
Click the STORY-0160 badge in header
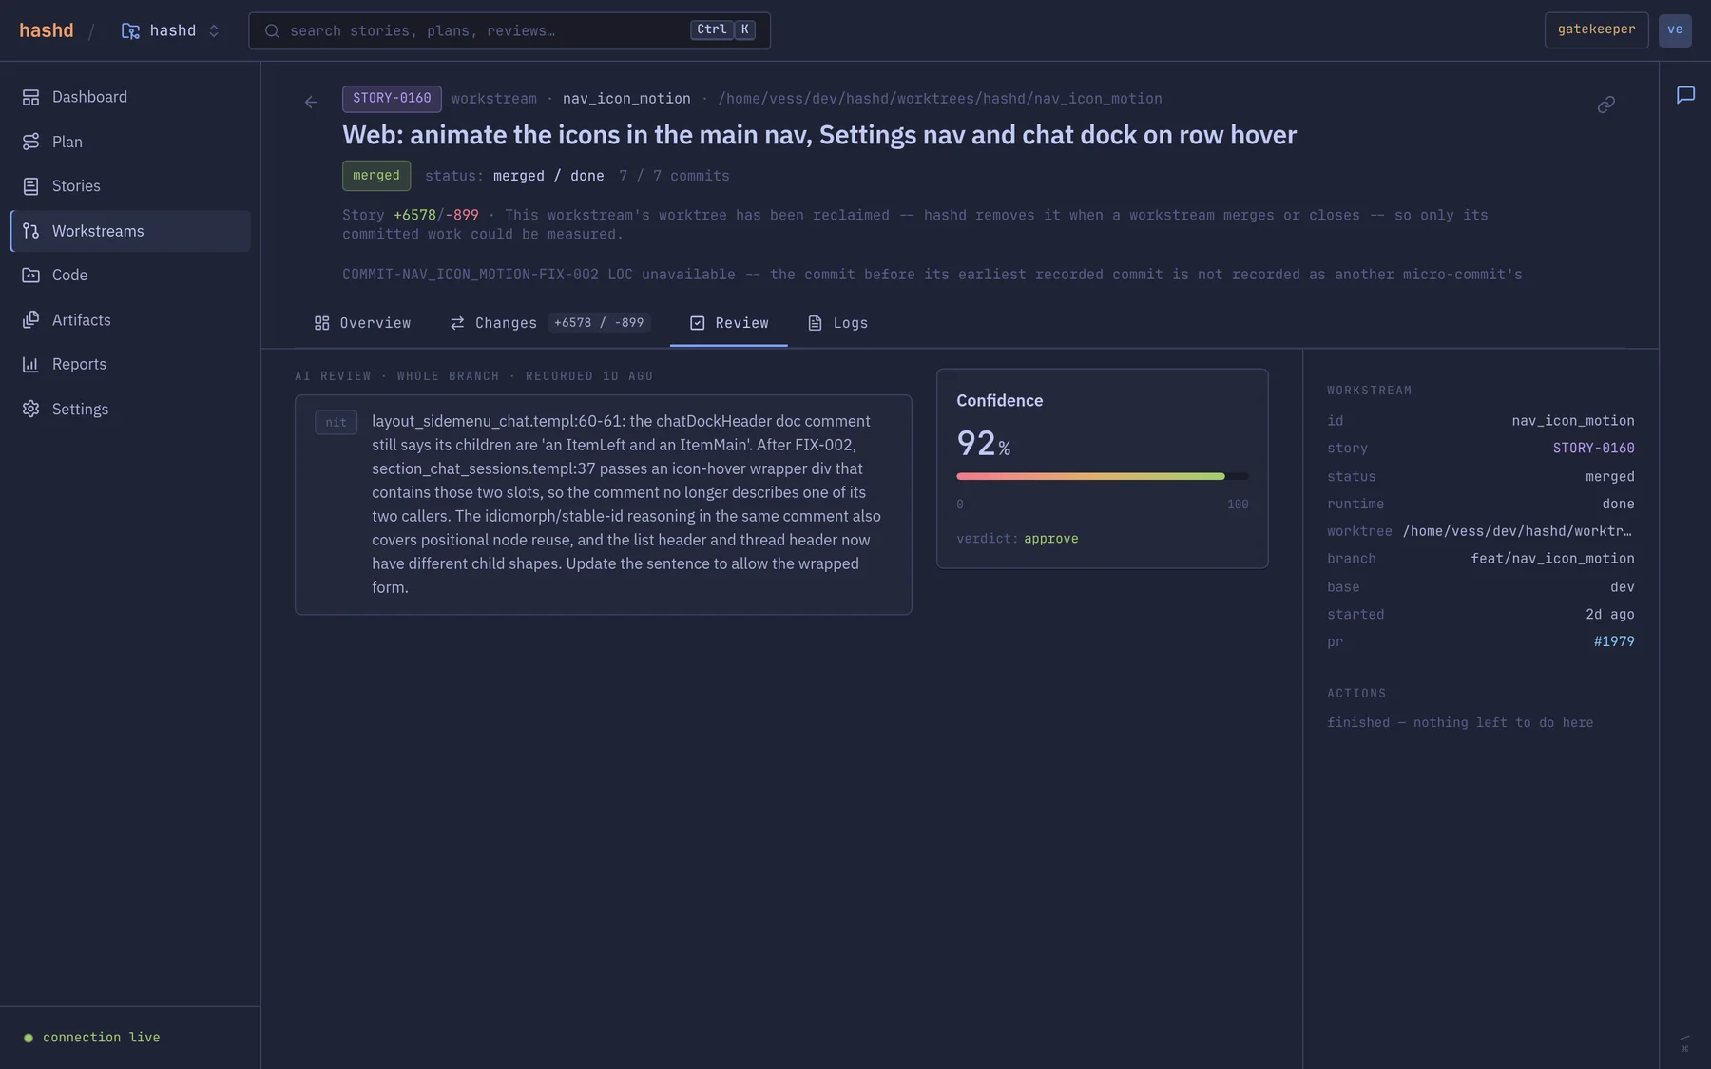click(392, 98)
